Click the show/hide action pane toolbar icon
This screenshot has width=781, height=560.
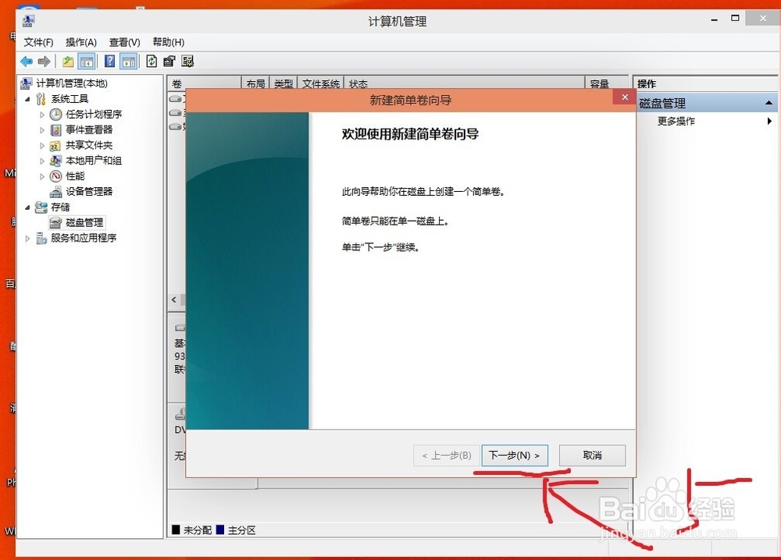[128, 61]
